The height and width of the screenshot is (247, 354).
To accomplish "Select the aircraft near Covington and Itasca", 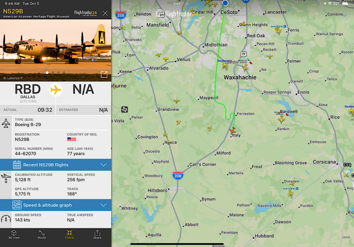I will [x=166, y=135].
